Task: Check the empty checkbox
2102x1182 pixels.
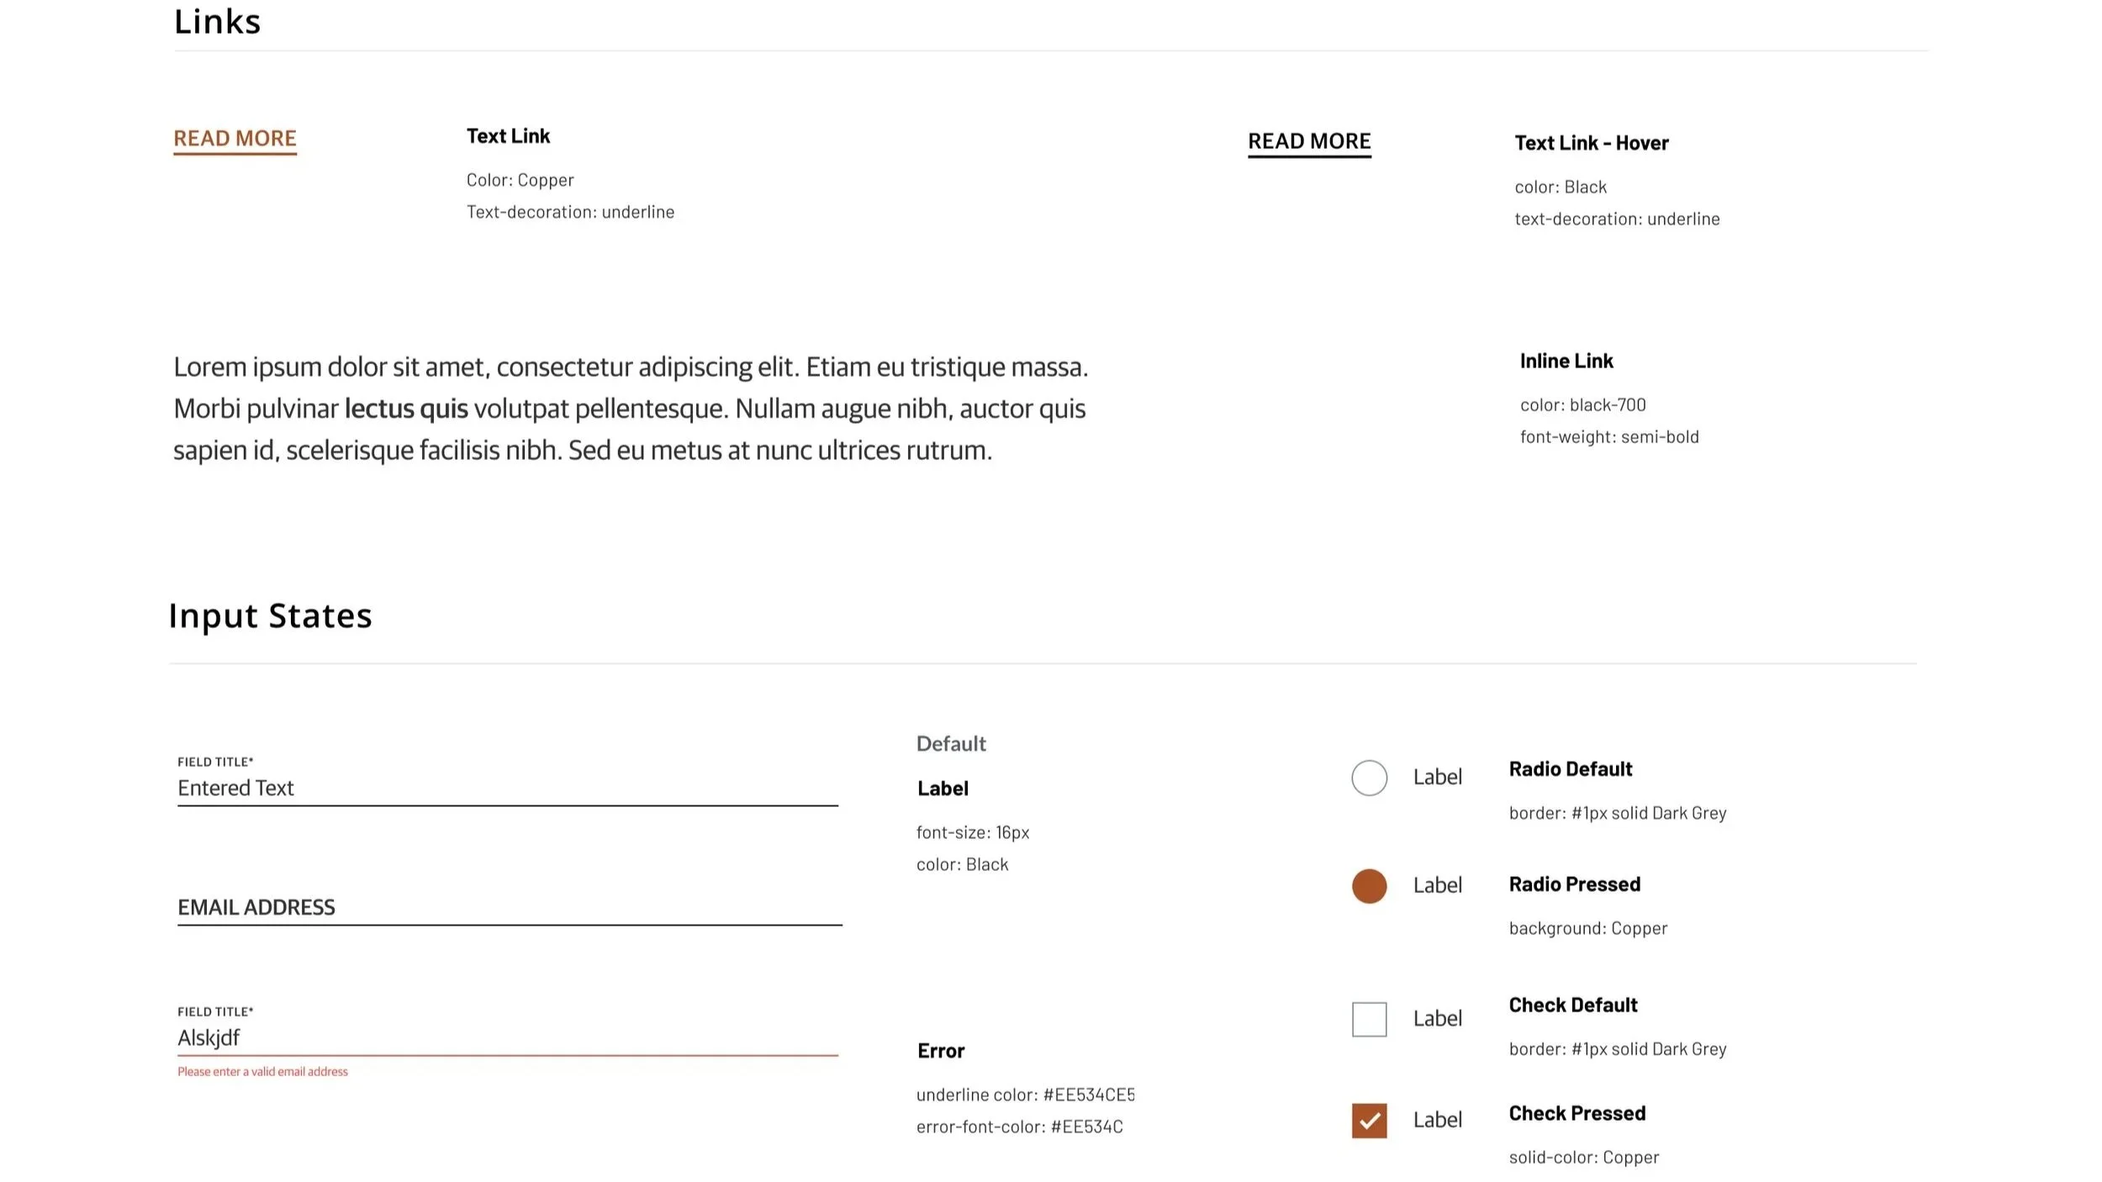Action: 1369,1019
